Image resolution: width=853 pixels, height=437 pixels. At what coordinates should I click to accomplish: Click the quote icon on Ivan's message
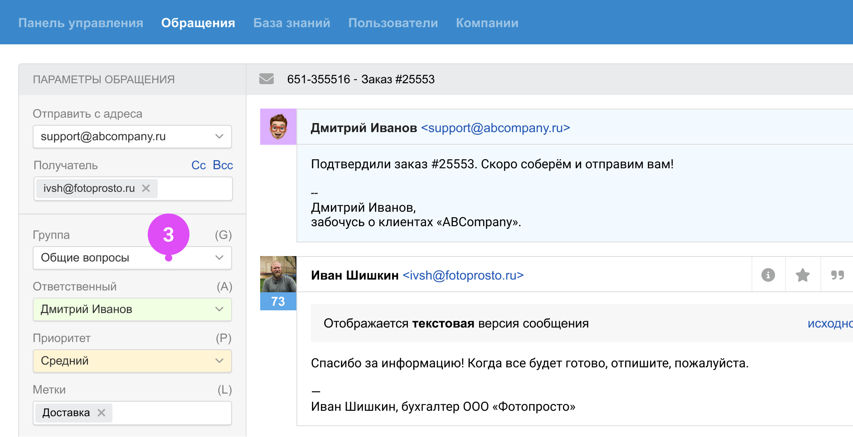pos(837,275)
